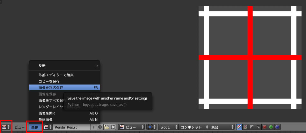Screen dimensions: 306x133
Task: Click the Render Result image name field
Action: [x=71, y=127]
